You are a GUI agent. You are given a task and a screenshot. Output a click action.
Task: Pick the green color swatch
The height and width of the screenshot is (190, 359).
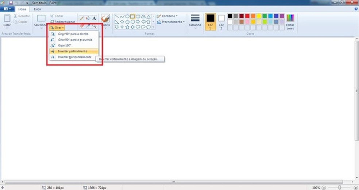coord(265,16)
